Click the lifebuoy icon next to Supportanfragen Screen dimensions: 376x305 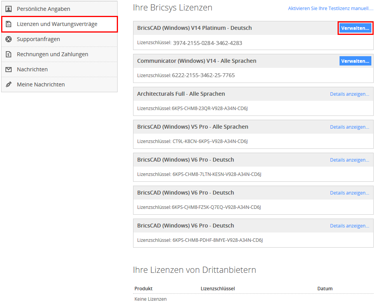coord(9,39)
